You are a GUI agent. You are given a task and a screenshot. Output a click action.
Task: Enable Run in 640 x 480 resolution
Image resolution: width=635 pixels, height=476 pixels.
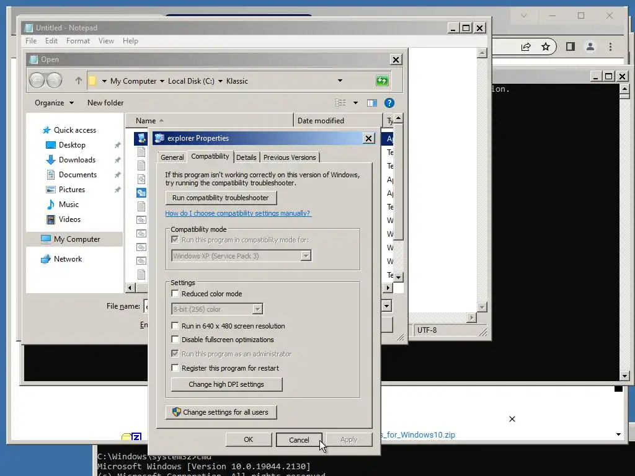click(x=175, y=326)
